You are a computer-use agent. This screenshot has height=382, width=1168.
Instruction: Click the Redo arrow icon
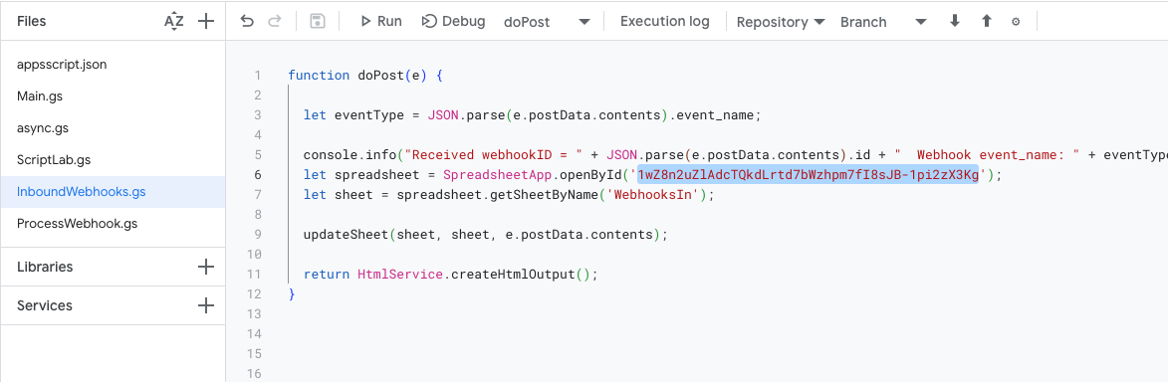(x=274, y=22)
